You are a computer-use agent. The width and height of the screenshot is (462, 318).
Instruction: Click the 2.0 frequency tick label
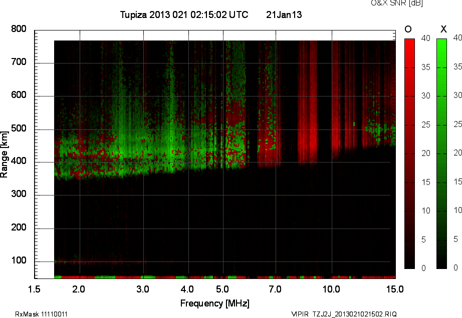tap(78, 289)
